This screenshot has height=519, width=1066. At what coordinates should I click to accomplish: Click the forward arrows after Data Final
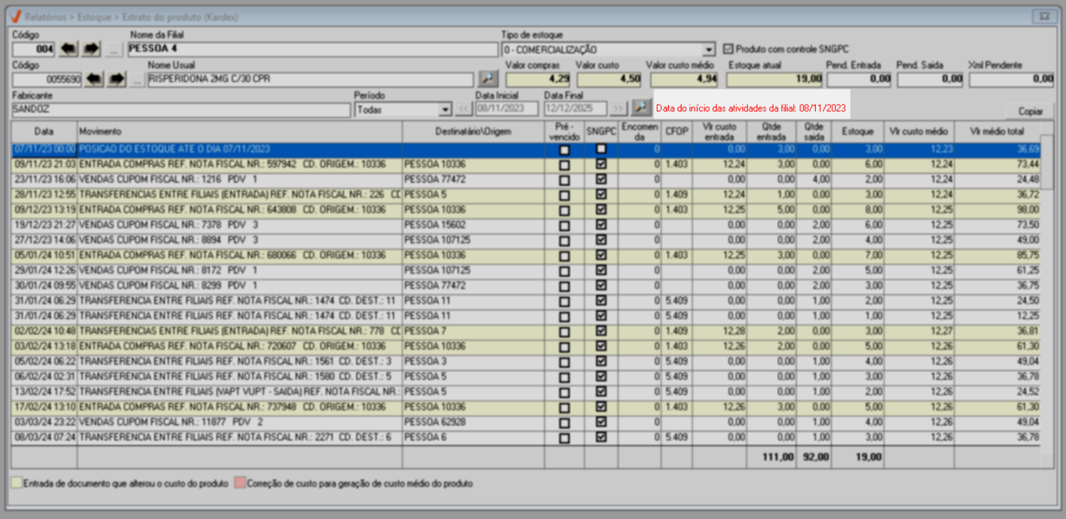click(618, 109)
